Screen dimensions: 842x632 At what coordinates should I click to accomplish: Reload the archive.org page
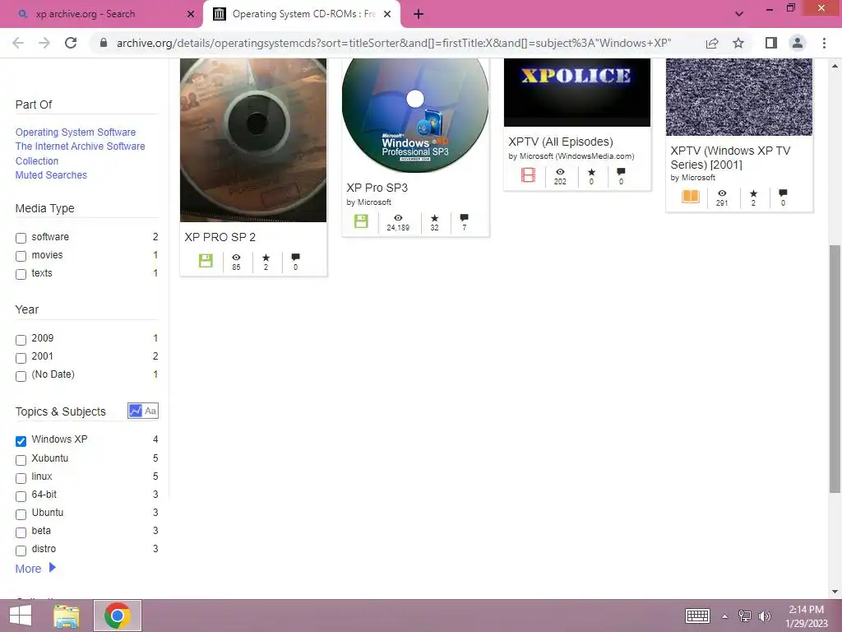(71, 43)
